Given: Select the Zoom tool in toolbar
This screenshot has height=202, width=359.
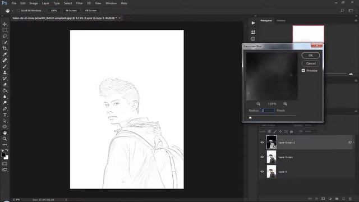Looking at the screenshot, I should coord(4,139).
